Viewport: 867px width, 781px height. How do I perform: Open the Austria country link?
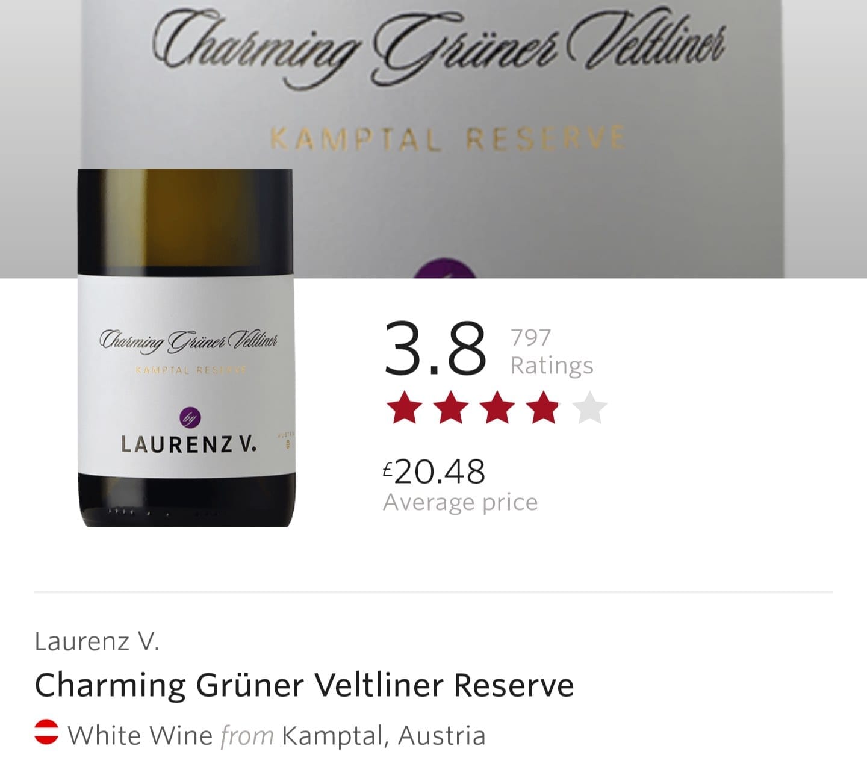(441, 736)
